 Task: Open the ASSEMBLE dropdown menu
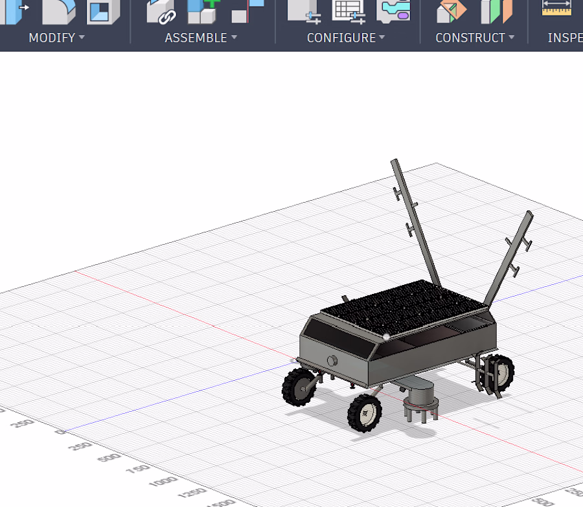(x=201, y=38)
